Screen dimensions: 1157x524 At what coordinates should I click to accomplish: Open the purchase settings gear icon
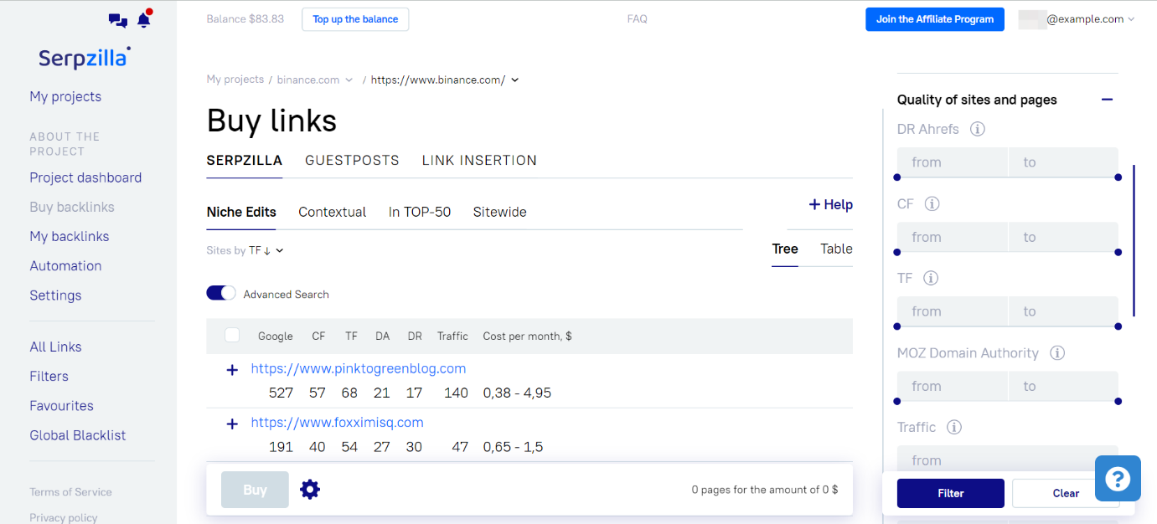(x=310, y=490)
